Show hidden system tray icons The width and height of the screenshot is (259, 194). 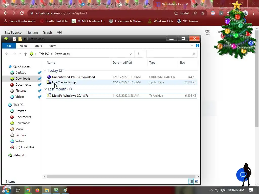[211, 190]
